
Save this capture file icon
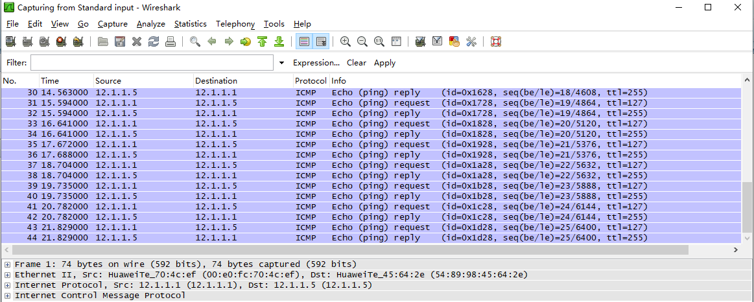(x=120, y=42)
